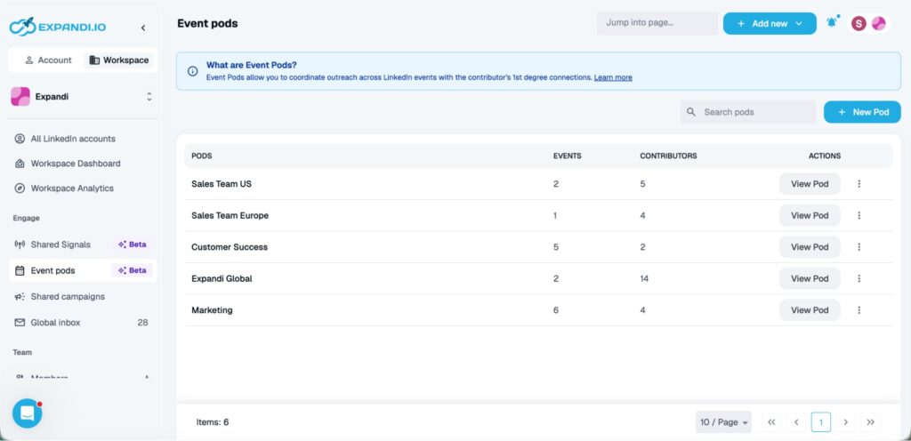The height and width of the screenshot is (441, 911).
Task: Click the Expandi workspace logo in the sidebar
Action: [x=20, y=96]
